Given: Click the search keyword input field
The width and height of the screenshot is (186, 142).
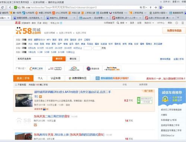Looking at the screenshot, I should point(34,59).
